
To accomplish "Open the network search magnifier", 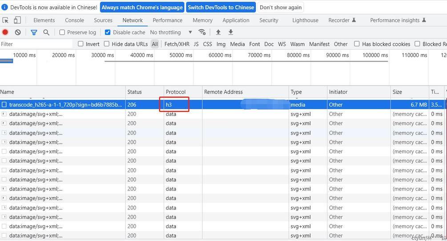I will (x=46, y=32).
